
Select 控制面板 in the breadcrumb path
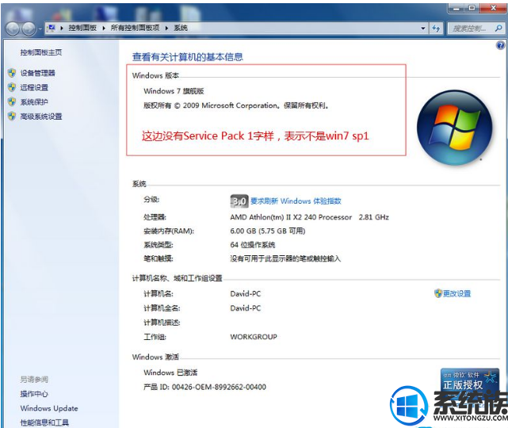coord(82,29)
